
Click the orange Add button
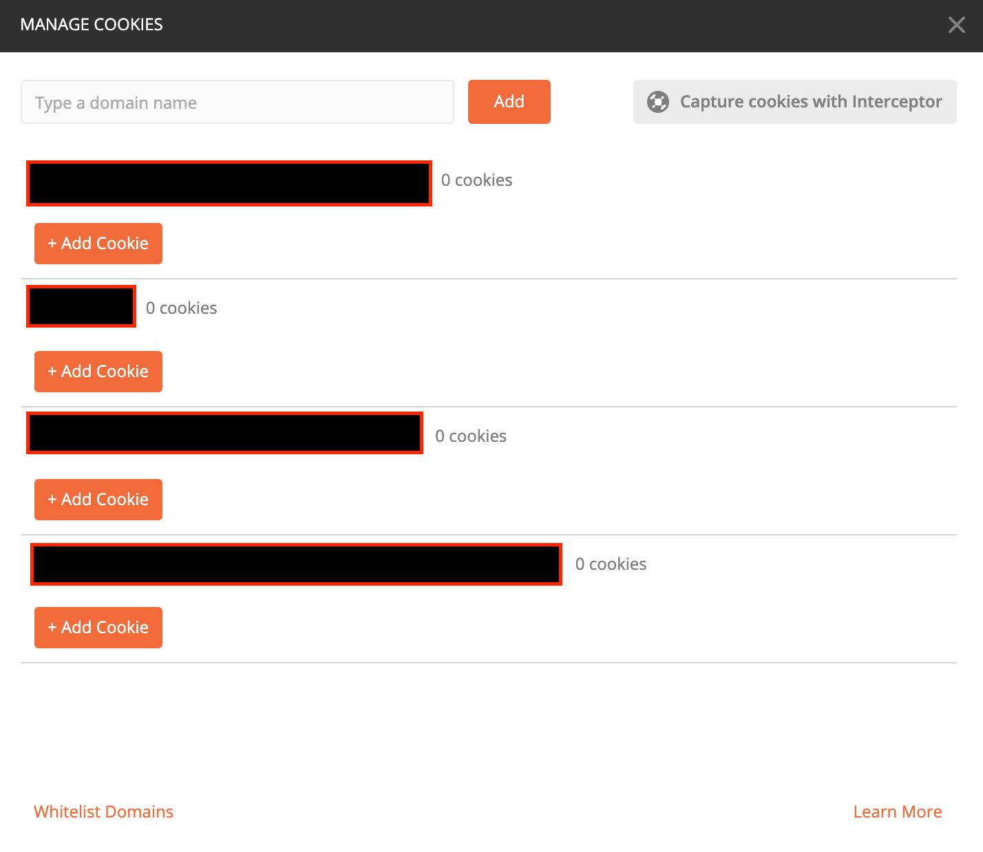tap(509, 101)
